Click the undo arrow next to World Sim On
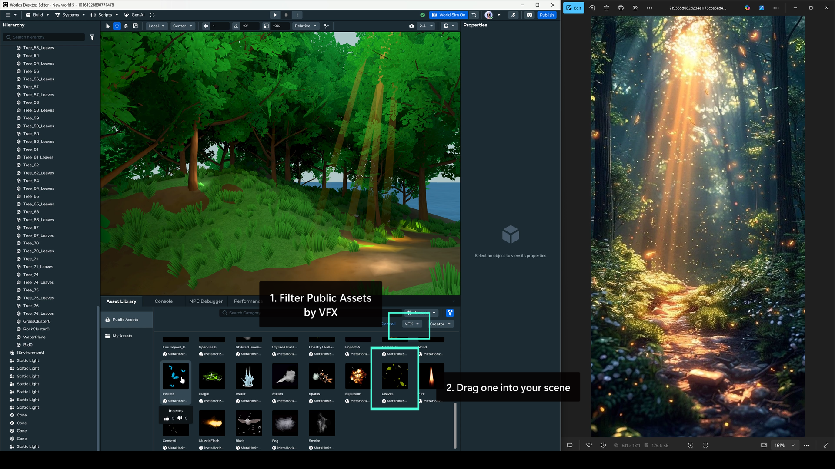This screenshot has height=469, width=835. click(474, 15)
